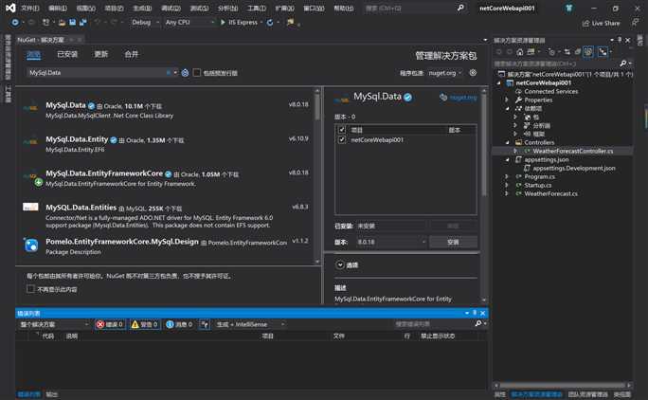This screenshot has width=648, height=400.
Task: Start debugging with IIS Express button
Action: (x=239, y=23)
